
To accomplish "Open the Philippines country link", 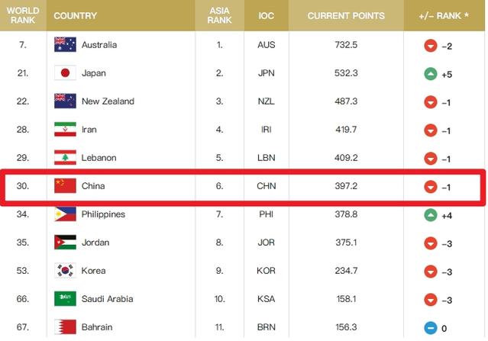I will 103,214.
